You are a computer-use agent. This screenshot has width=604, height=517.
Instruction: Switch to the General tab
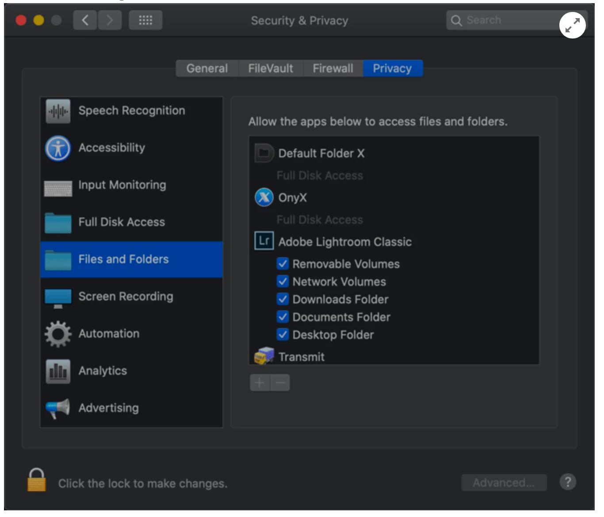click(207, 68)
